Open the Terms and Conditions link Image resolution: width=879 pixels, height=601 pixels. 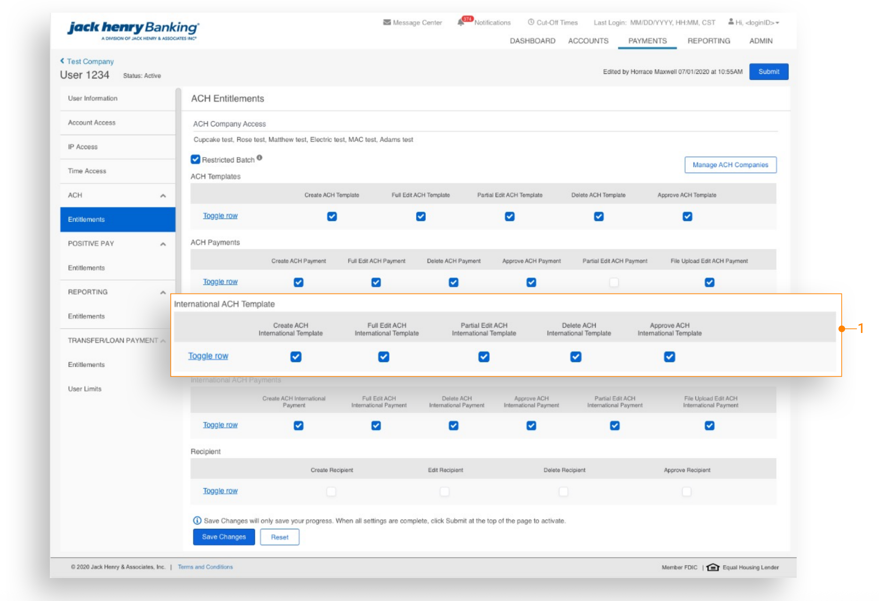[x=205, y=567]
